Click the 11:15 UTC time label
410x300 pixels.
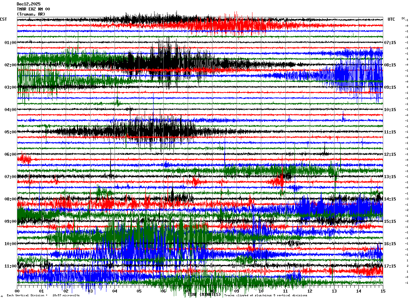tap(390, 132)
